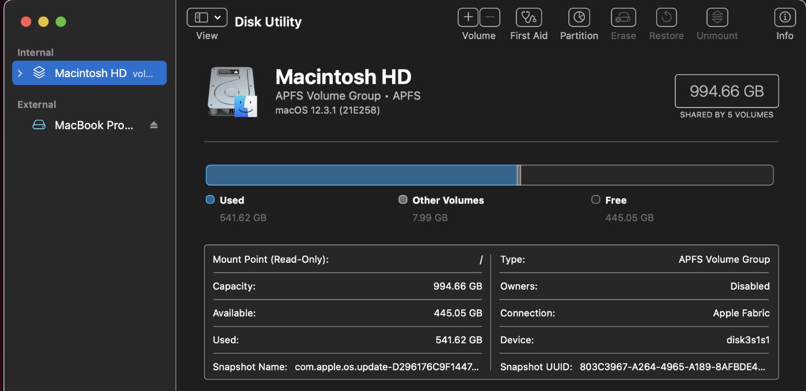Run First Aid stethoscope icon
The height and width of the screenshot is (391, 806).
click(x=529, y=17)
